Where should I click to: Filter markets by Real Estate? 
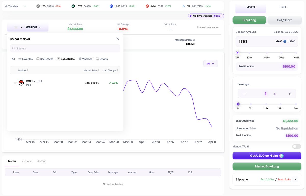[x=45, y=59]
